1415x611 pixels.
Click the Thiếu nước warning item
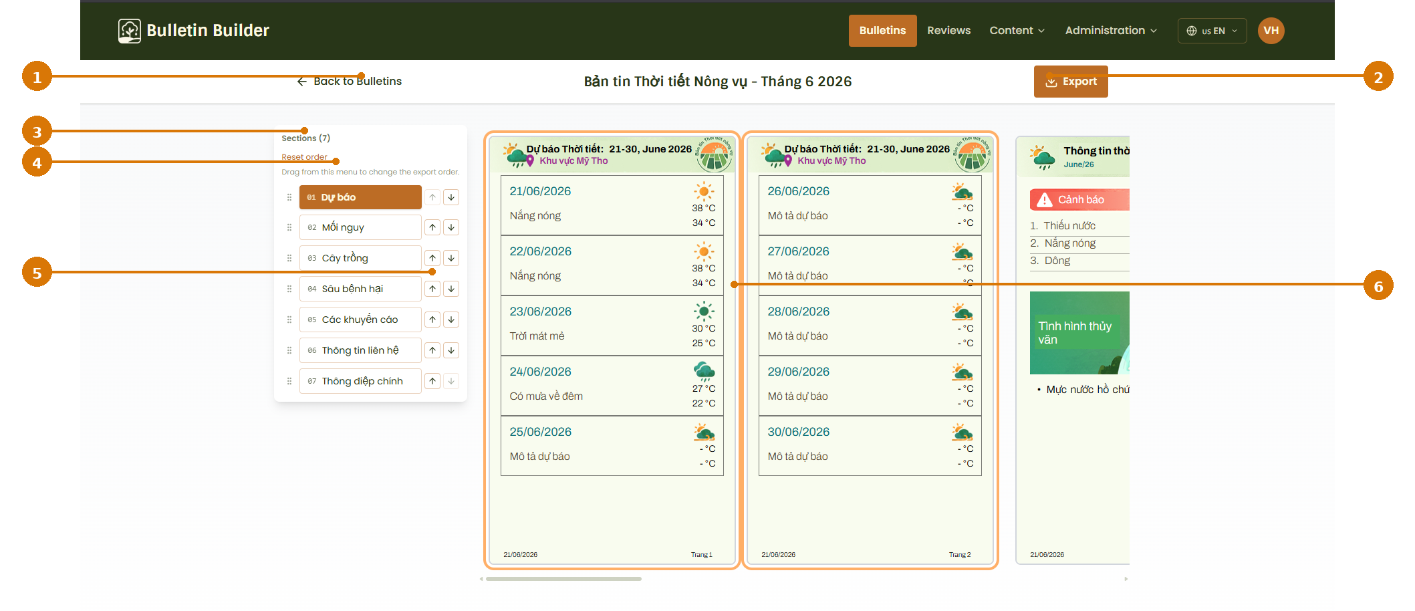coord(1069,226)
